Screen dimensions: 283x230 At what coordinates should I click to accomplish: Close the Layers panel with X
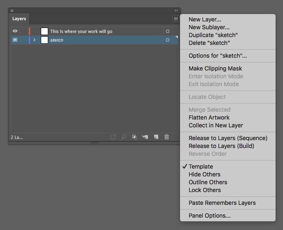click(x=12, y=11)
